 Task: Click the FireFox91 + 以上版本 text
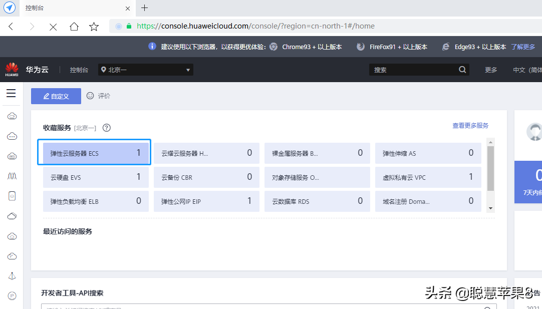399,47
